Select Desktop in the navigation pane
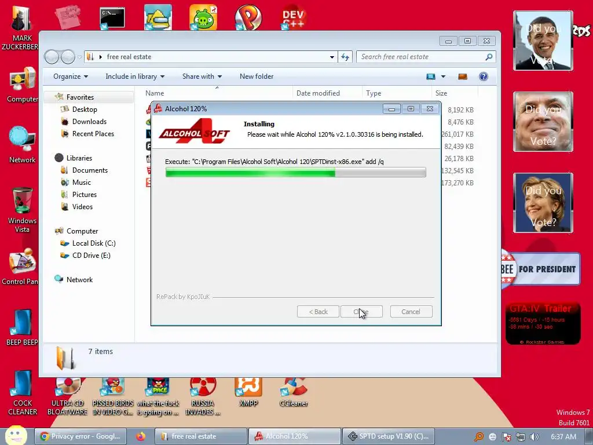Image resolution: width=593 pixels, height=445 pixels. pos(85,110)
